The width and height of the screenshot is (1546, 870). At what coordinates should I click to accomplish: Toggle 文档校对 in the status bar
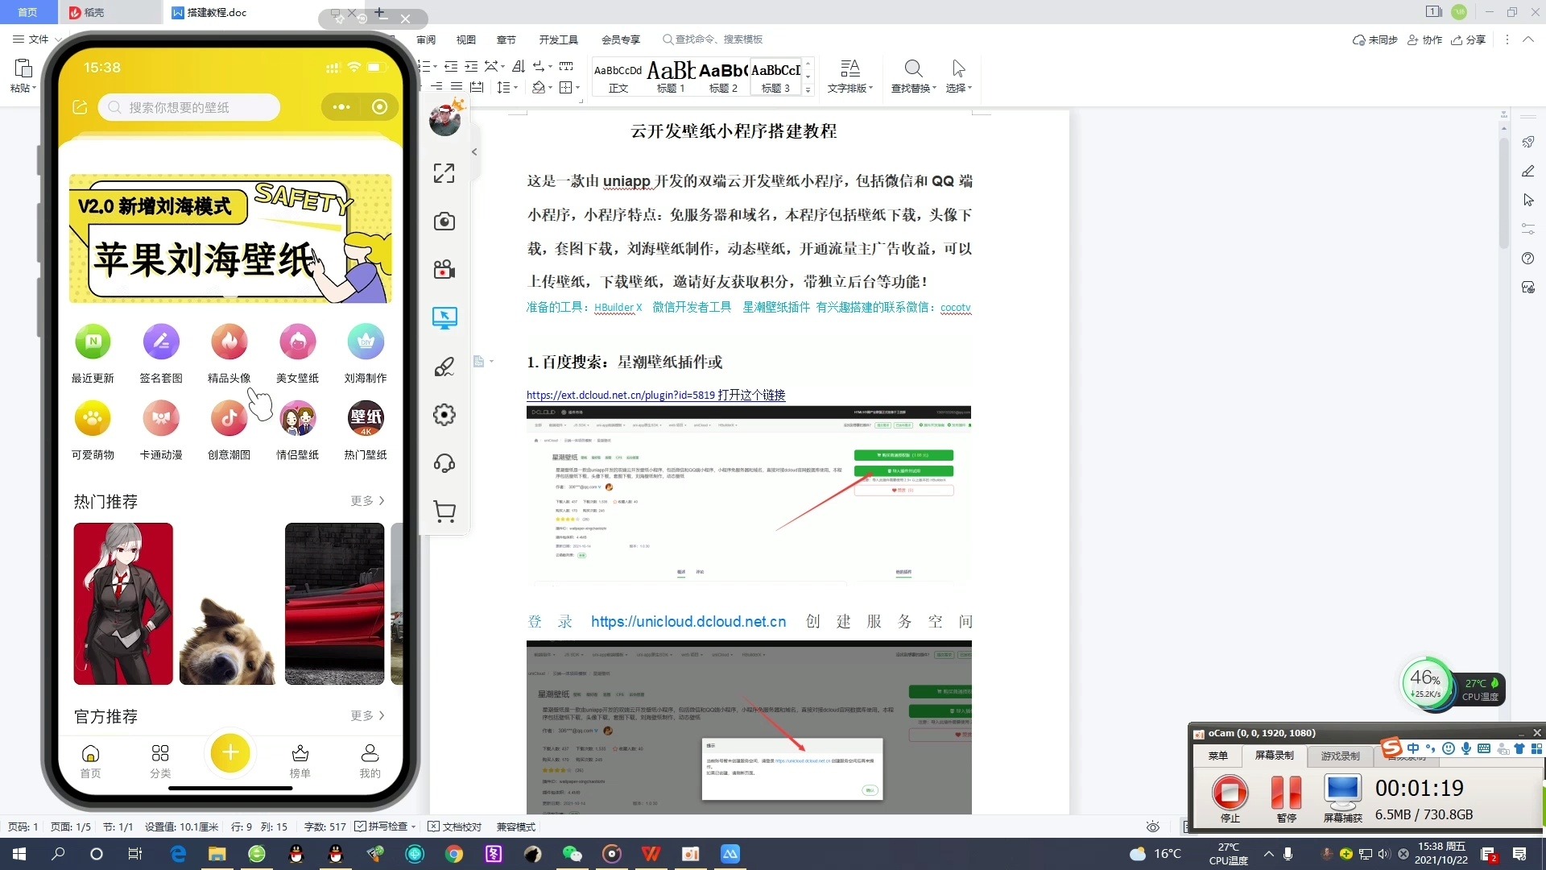455,826
